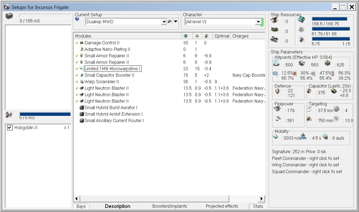Click Wing Commander booster line
Viewport: 359px width, 212px height.
[x=305, y=165]
